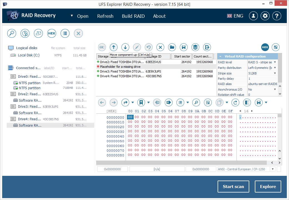Click the undo revert arrow icon
The height and width of the screenshot is (200, 289).
[149, 47]
